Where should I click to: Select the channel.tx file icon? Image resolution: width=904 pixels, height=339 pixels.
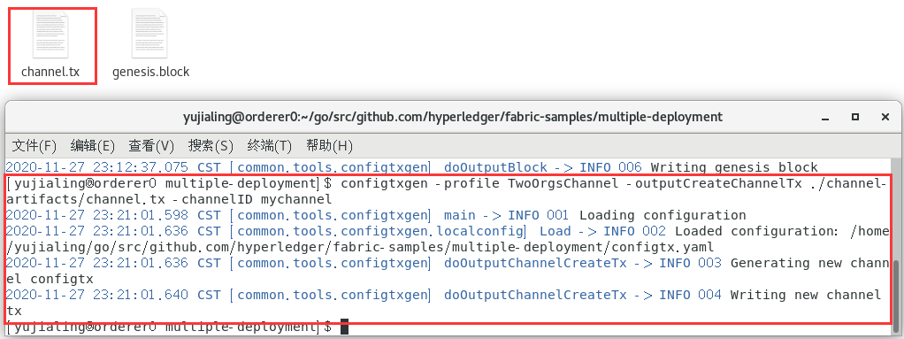click(50, 34)
